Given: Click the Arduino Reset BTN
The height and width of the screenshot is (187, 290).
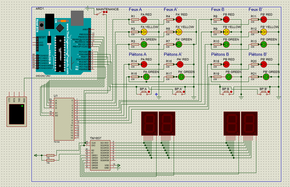Looking at the screenshot, I should 41,26.
